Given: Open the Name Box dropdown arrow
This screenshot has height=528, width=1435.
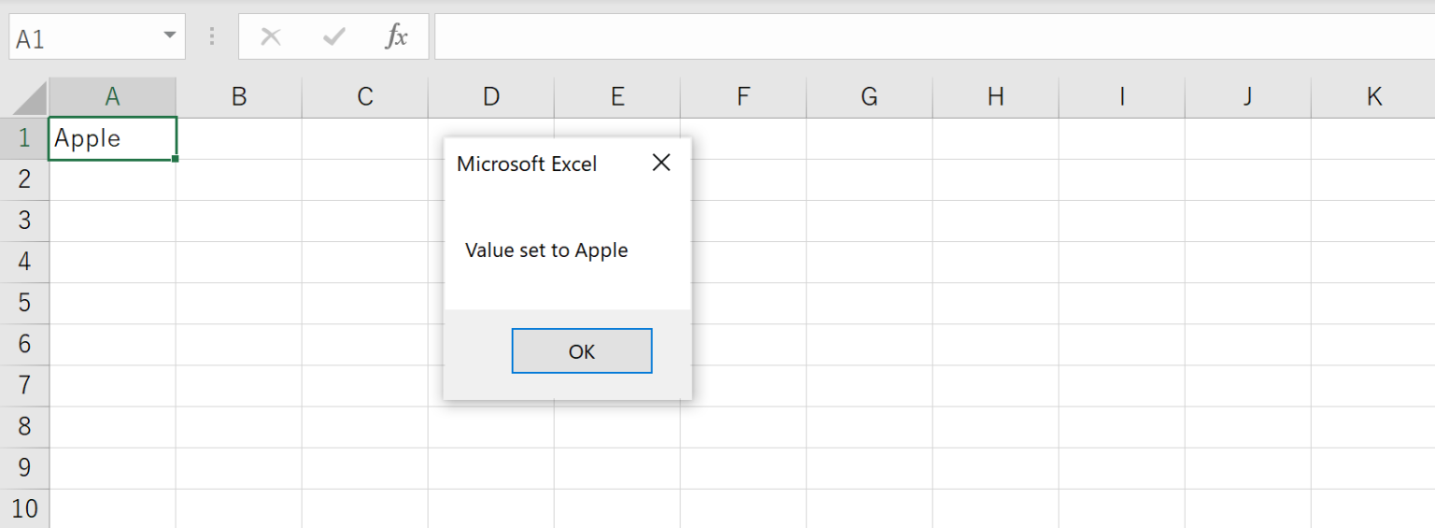Looking at the screenshot, I should (169, 36).
